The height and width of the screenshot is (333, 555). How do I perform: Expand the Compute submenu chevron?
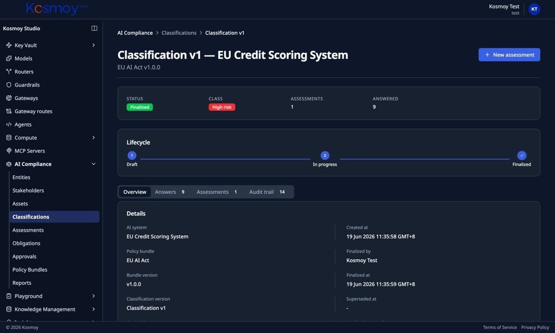pos(93,138)
